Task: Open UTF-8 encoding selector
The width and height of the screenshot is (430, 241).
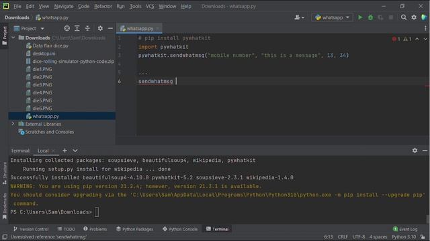Action: click(x=358, y=237)
